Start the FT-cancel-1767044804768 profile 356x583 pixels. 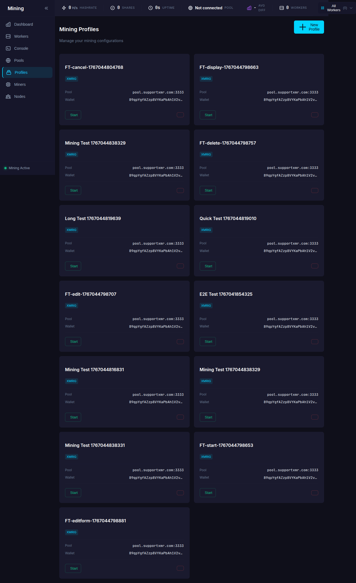(73, 115)
